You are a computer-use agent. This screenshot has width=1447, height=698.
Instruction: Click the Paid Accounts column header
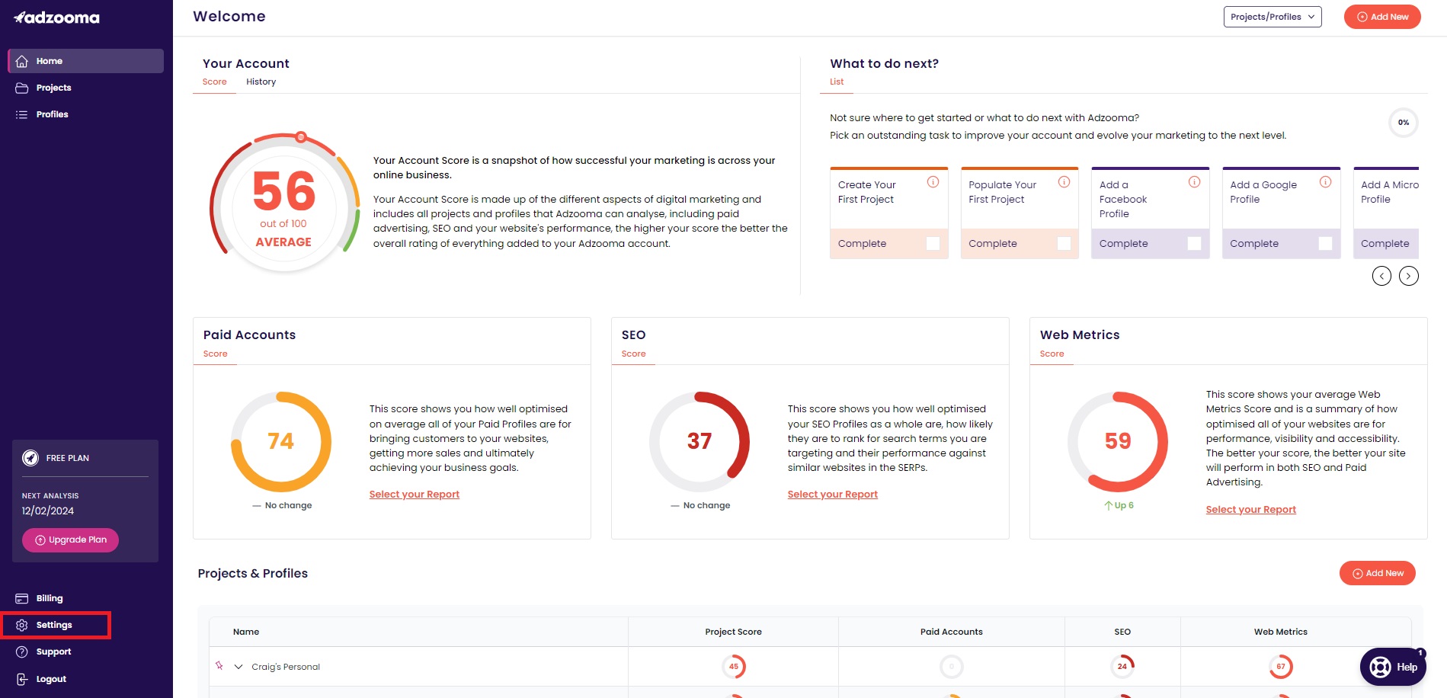tap(951, 632)
